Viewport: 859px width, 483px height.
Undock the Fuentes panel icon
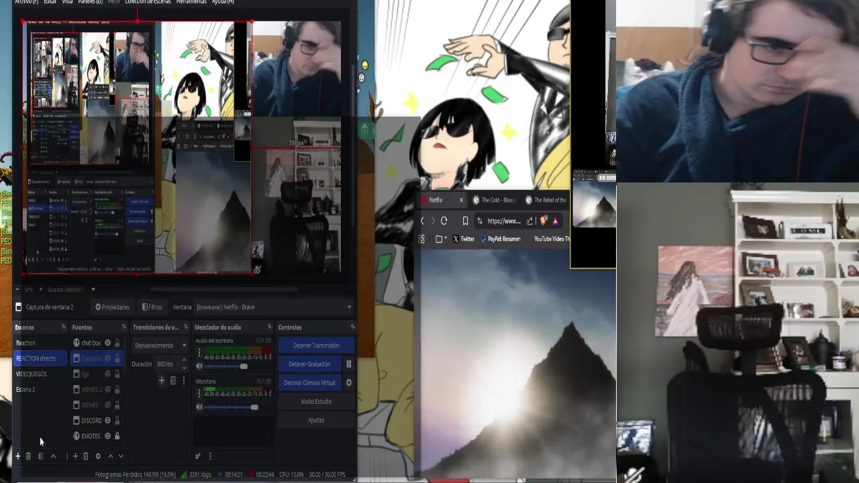[123, 327]
